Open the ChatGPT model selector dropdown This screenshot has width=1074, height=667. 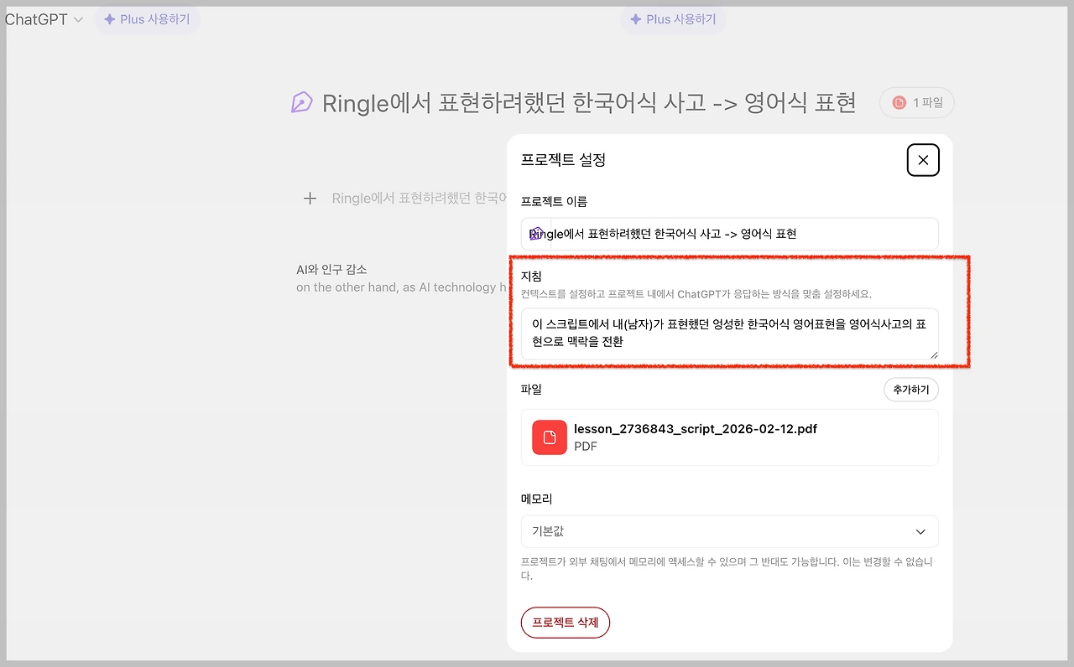click(44, 19)
